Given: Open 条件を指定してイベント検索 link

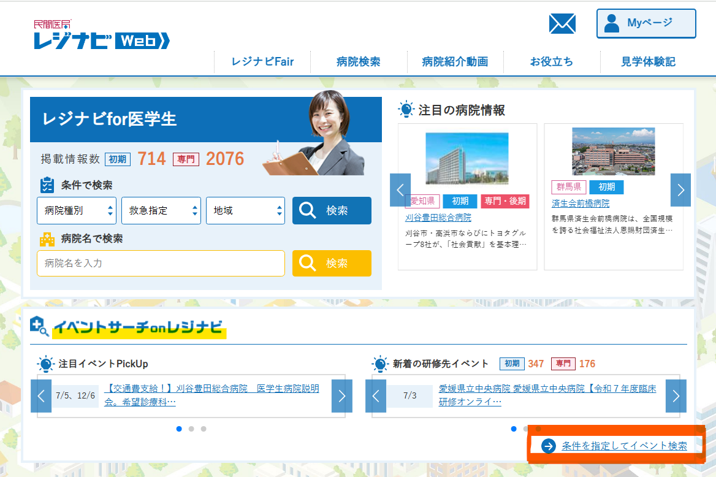Looking at the screenshot, I should click(x=624, y=446).
